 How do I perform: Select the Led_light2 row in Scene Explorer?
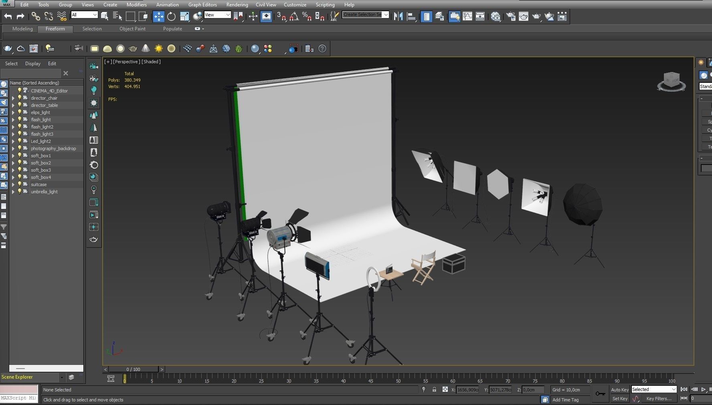click(x=46, y=141)
